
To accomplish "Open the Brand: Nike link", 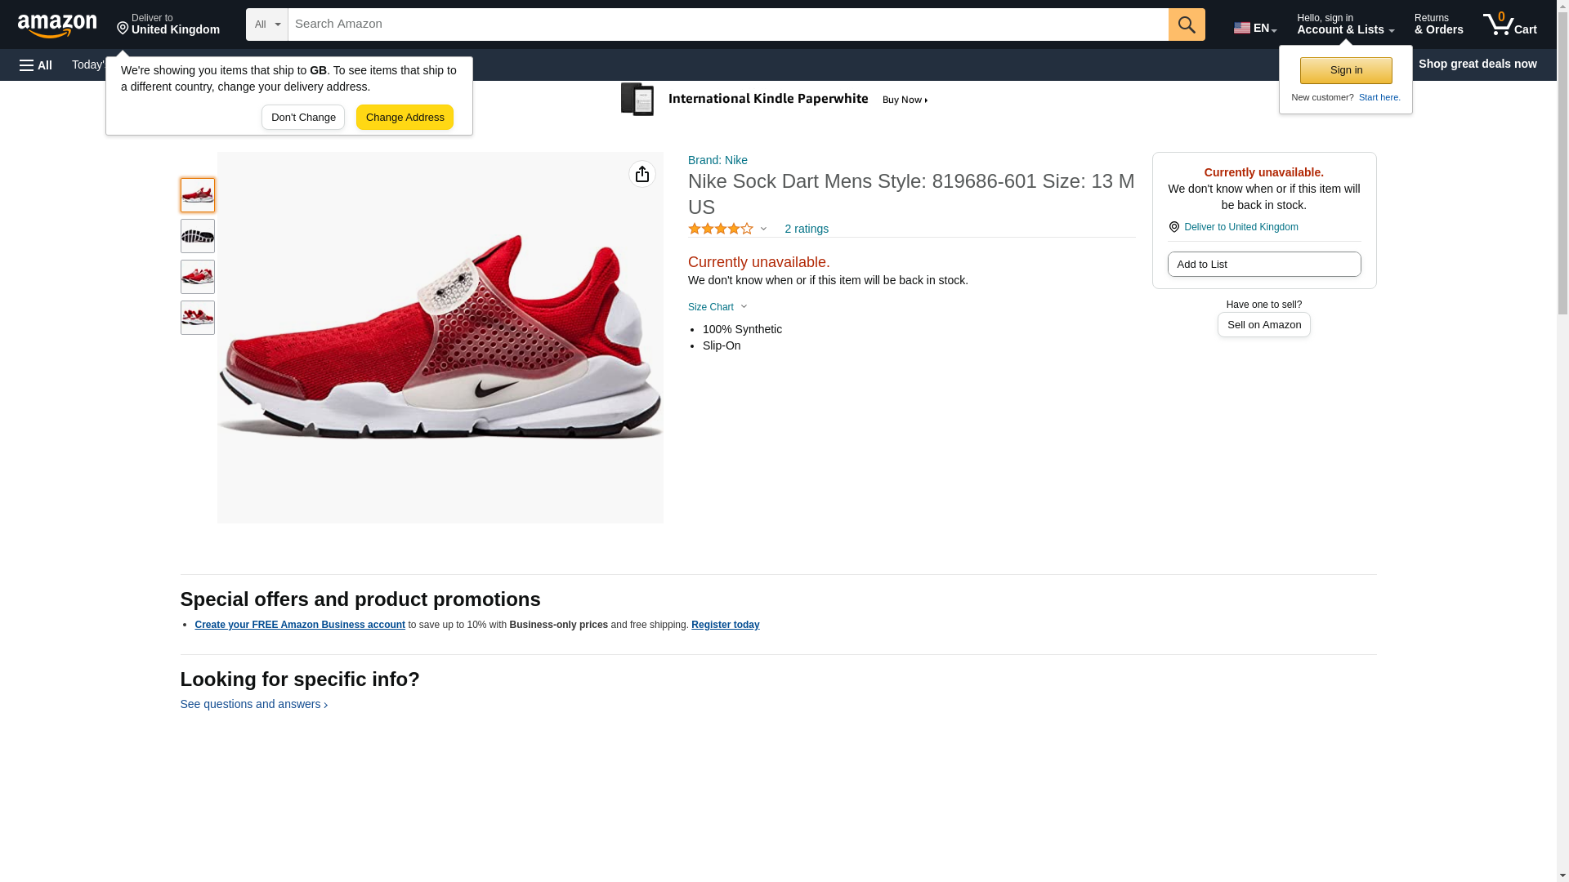I will click(717, 160).
